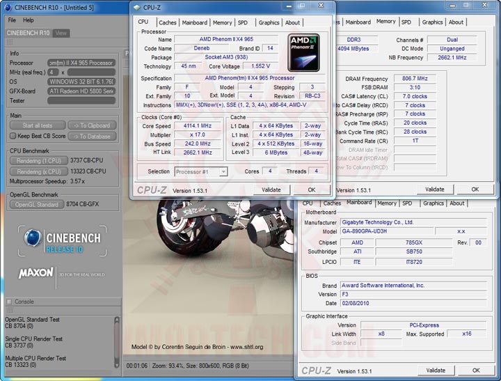The width and height of the screenshot is (501, 381).
Task: Click Start all tests button
Action: click(38, 125)
